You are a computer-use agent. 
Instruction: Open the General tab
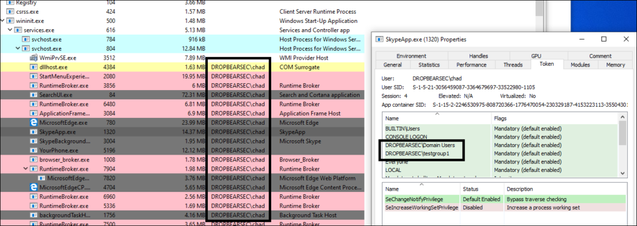tap(393, 65)
